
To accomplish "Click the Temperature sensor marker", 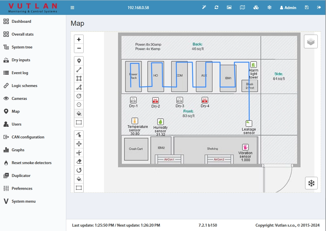I will point(135,121).
